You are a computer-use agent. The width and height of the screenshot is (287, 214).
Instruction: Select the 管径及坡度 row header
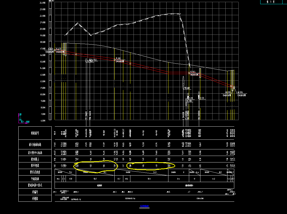click(x=35, y=172)
